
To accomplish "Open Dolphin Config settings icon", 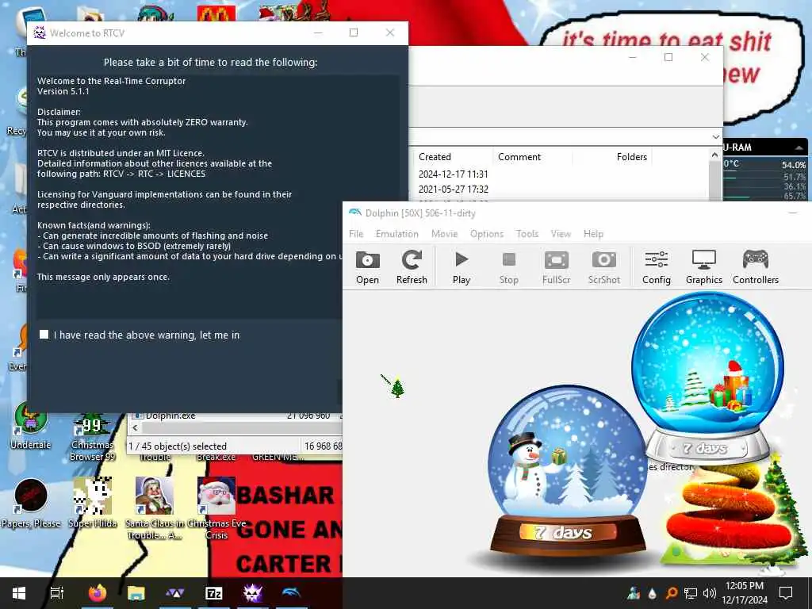I will click(656, 267).
